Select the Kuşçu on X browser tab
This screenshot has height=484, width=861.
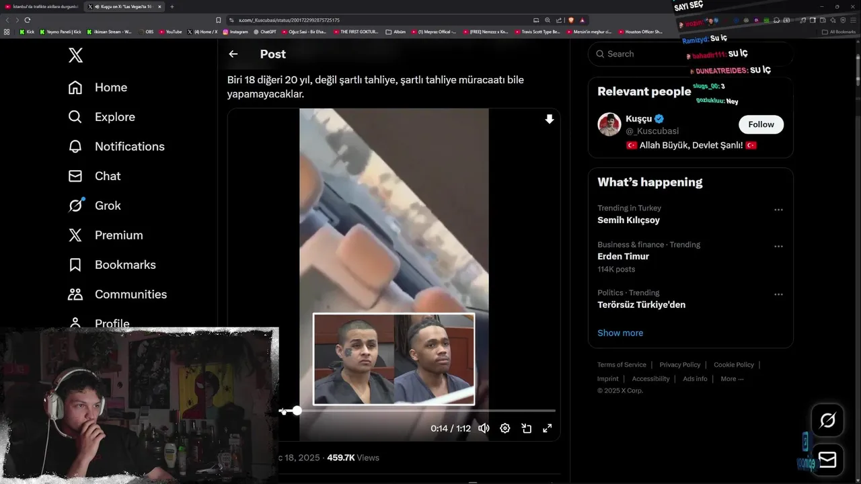point(124,7)
